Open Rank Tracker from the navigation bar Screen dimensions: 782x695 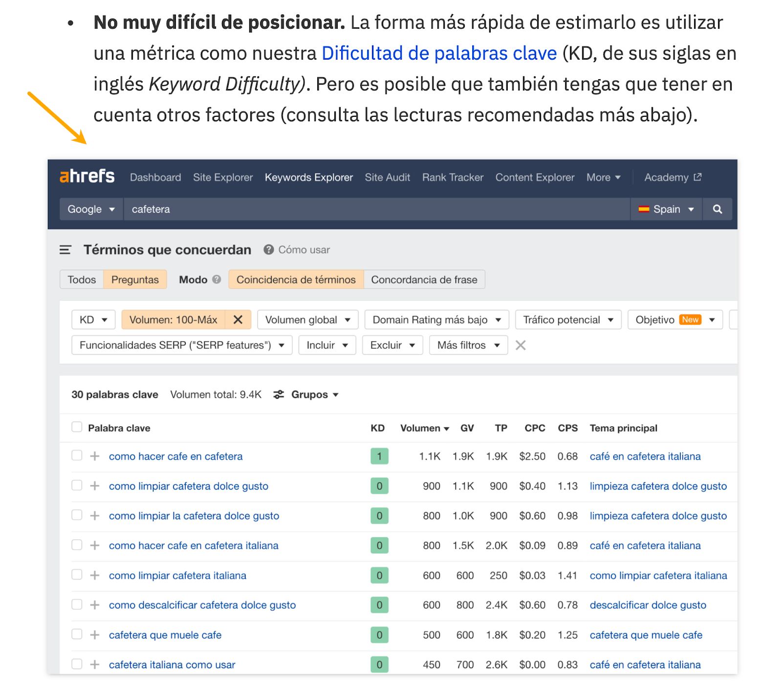click(452, 177)
